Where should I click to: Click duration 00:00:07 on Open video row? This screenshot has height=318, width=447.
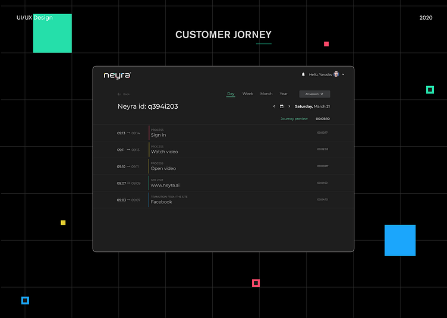(322, 166)
